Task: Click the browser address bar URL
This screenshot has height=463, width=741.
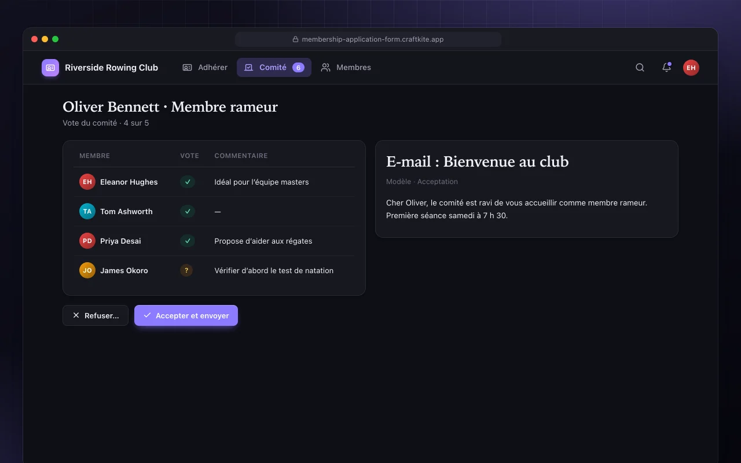Action: 373,39
